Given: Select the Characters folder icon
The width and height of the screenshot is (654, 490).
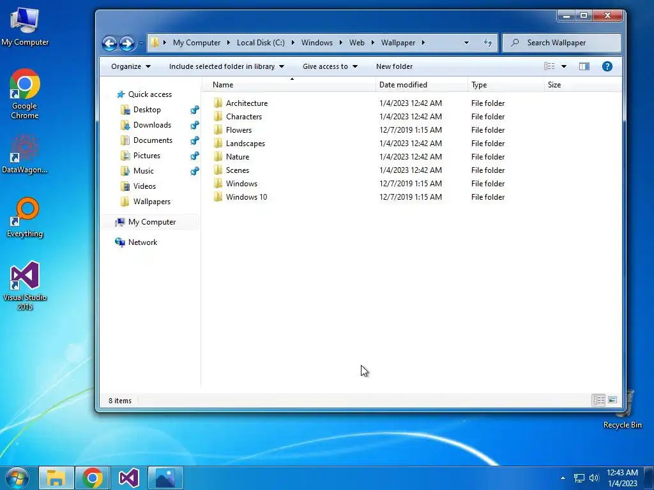Looking at the screenshot, I should pos(218,116).
